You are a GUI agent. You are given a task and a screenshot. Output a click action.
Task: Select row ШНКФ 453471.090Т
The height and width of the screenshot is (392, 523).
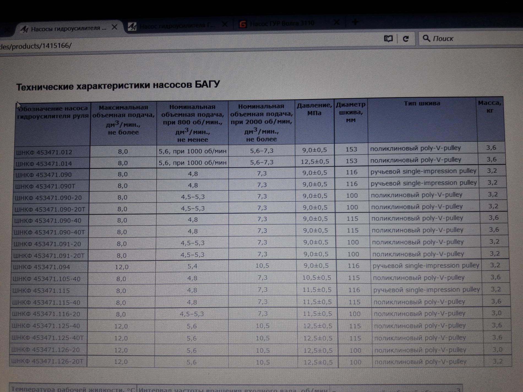[x=260, y=185]
